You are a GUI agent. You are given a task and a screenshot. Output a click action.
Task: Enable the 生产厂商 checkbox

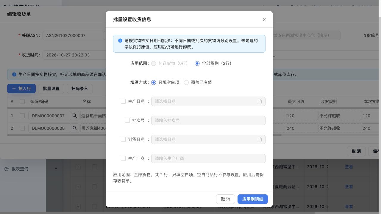coord(123,158)
